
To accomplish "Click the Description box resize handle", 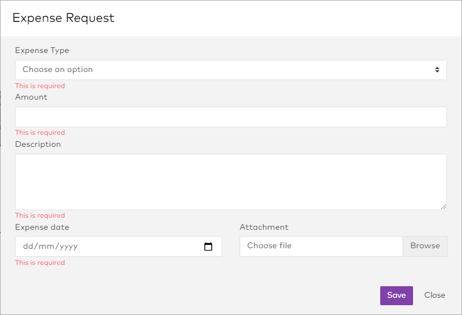I will pos(443,206).
